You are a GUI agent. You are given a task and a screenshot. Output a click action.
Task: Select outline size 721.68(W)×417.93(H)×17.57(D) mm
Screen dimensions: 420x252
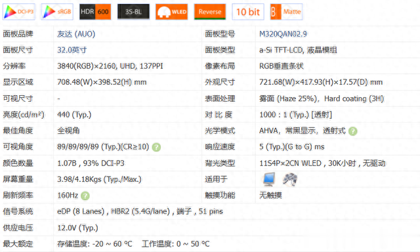click(321, 82)
